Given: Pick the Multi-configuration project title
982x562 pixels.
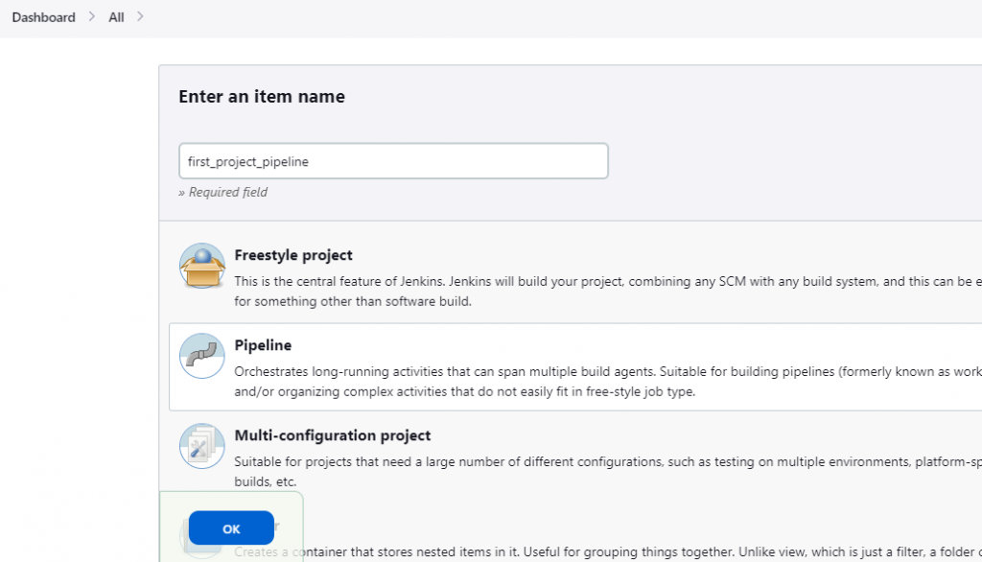Looking at the screenshot, I should click(x=332, y=435).
